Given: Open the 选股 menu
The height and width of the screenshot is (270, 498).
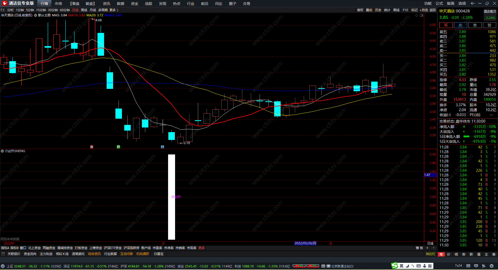Looking at the screenshot, I should [x=149, y=3].
